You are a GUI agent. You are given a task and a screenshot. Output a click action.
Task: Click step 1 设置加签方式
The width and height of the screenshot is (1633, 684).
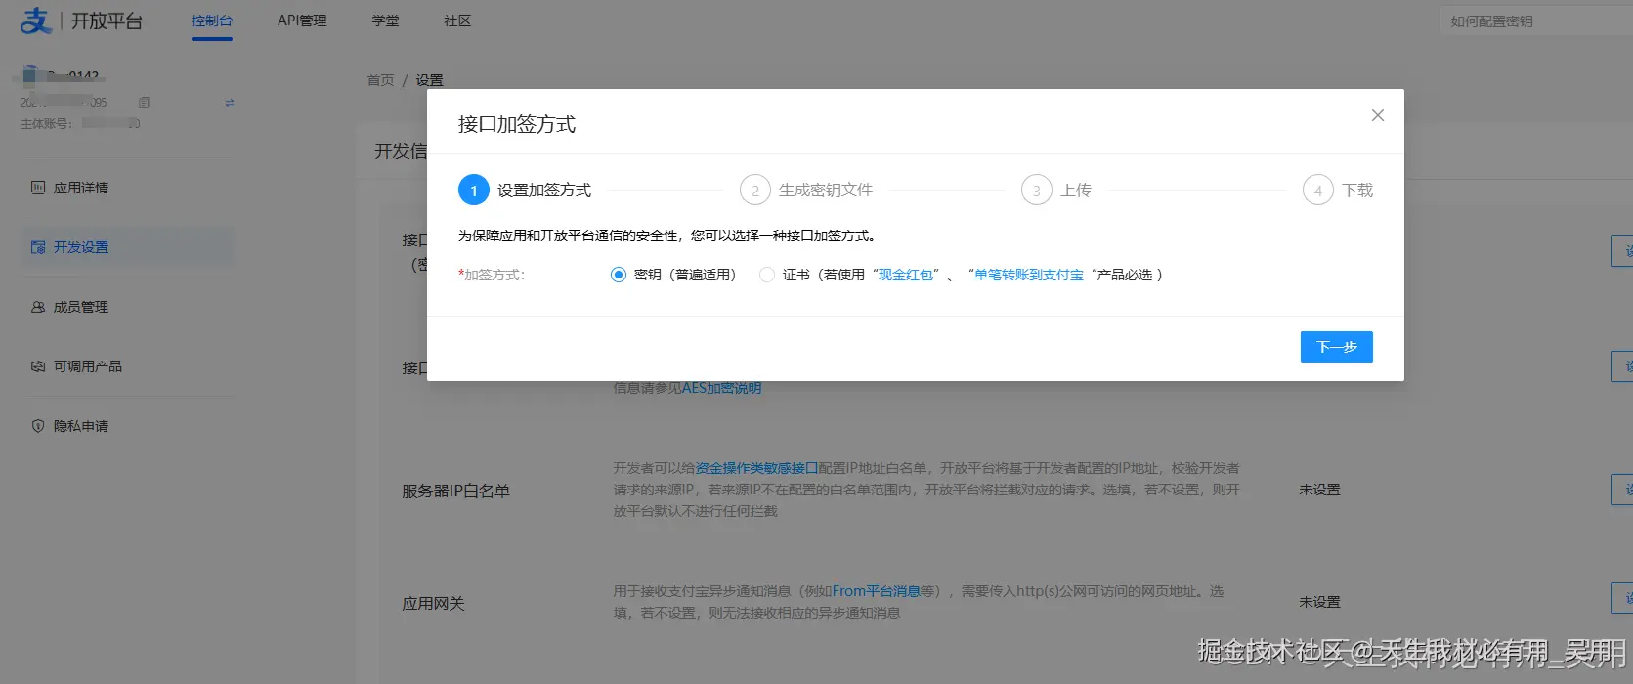(525, 191)
